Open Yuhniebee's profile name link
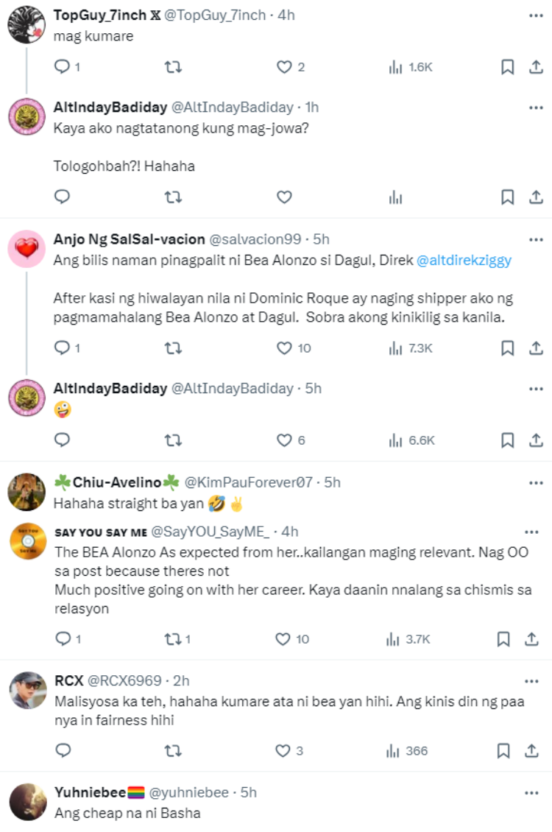This screenshot has height=832, width=552. [x=99, y=792]
